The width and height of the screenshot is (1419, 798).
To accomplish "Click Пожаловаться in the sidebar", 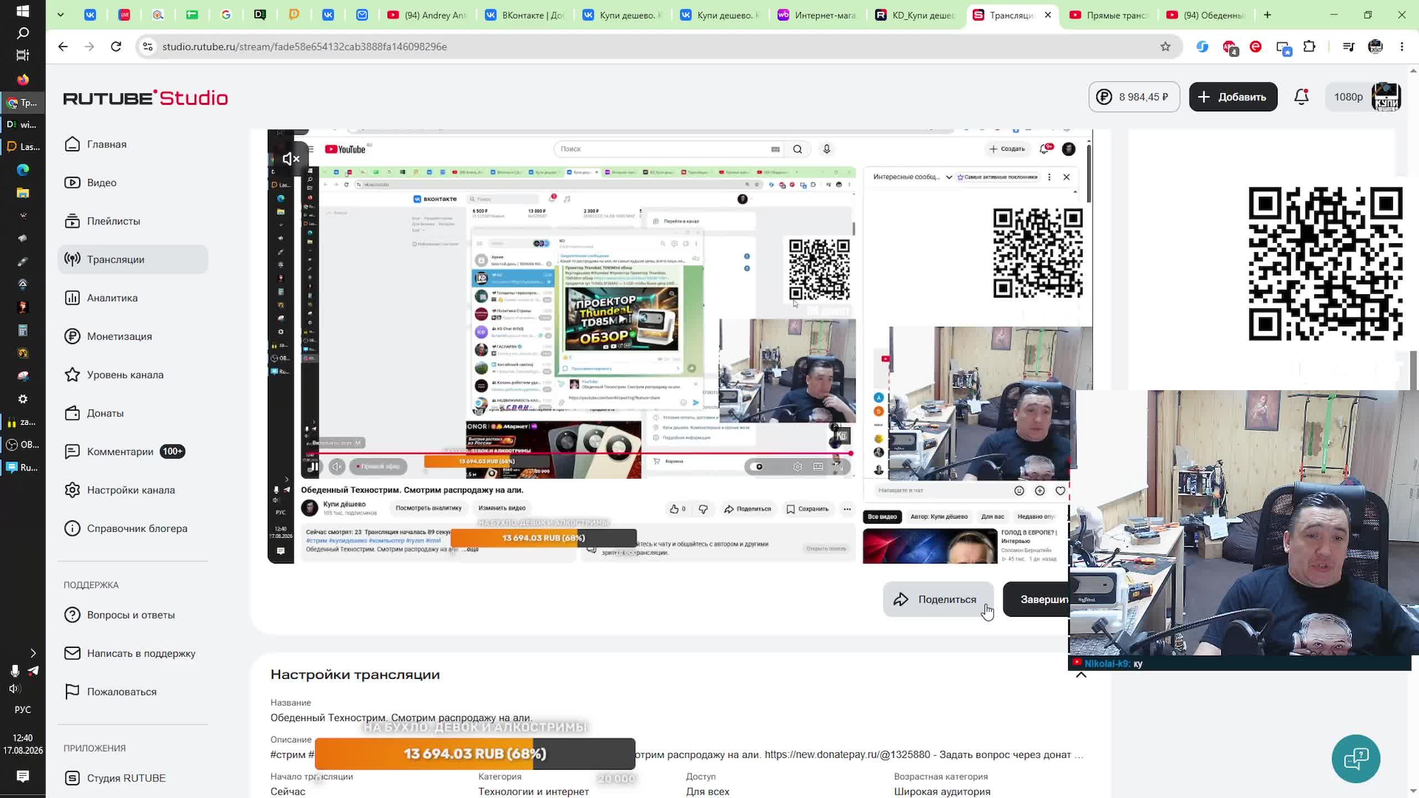I will click(133, 692).
